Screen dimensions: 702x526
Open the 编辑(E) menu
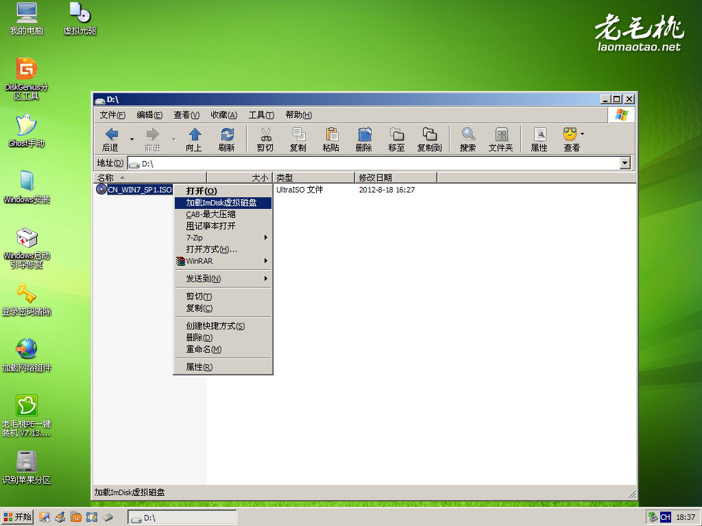pyautogui.click(x=149, y=115)
